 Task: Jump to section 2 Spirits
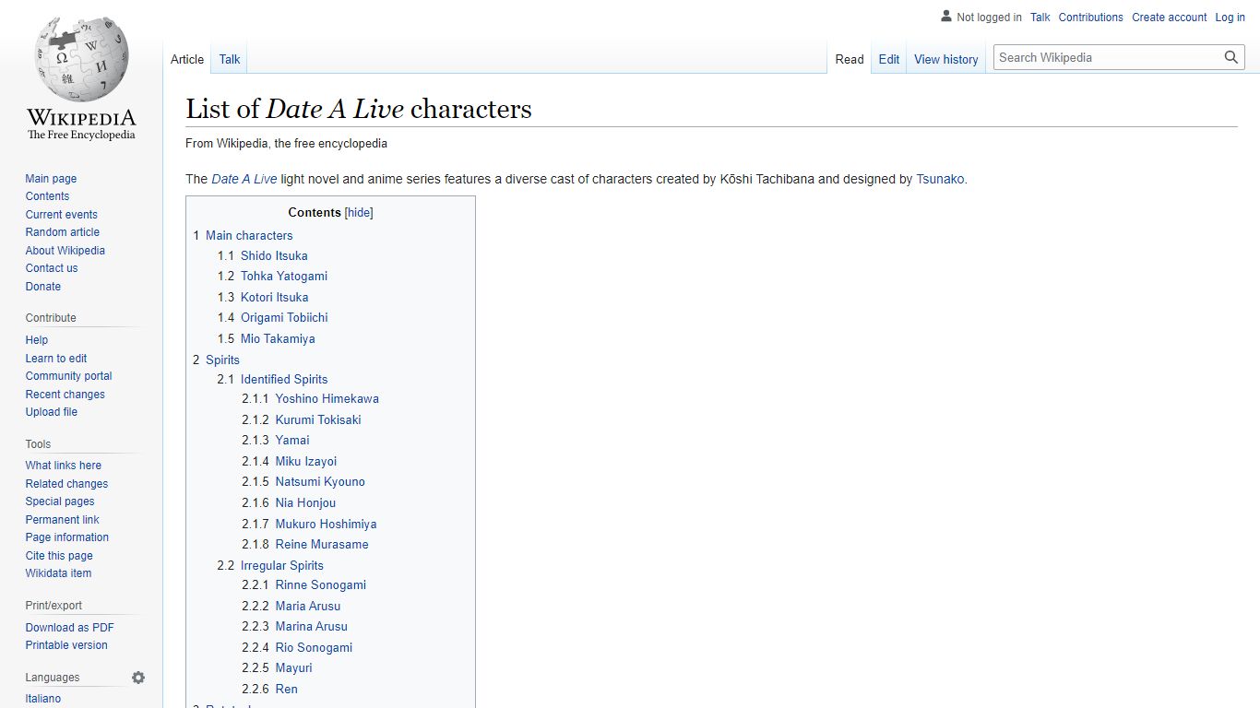coord(216,360)
